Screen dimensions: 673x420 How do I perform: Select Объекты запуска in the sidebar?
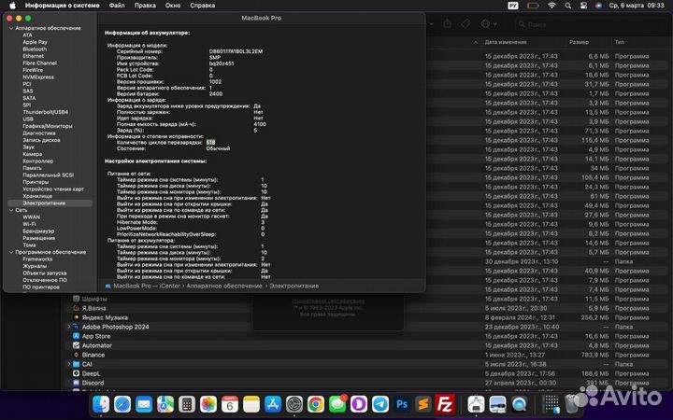(45, 273)
